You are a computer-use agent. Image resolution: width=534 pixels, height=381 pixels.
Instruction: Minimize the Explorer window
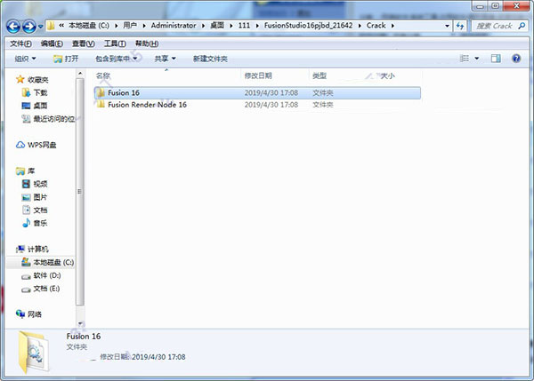[481, 6]
